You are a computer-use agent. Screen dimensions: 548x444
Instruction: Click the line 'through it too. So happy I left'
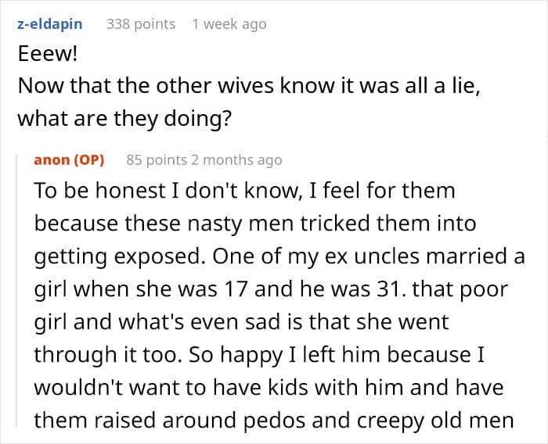pyautogui.click(x=259, y=355)
